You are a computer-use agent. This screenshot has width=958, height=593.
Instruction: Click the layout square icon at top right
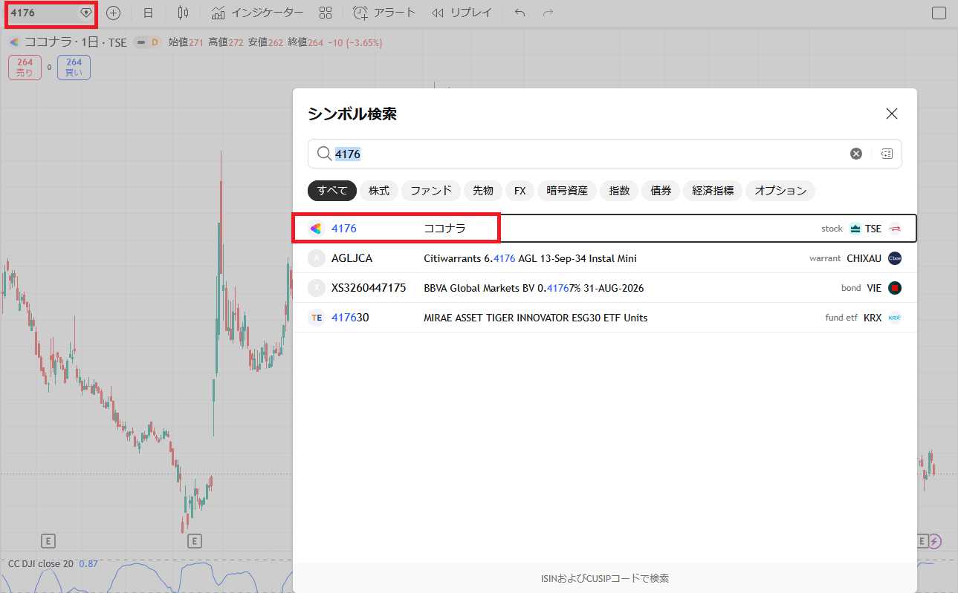pyautogui.click(x=939, y=13)
